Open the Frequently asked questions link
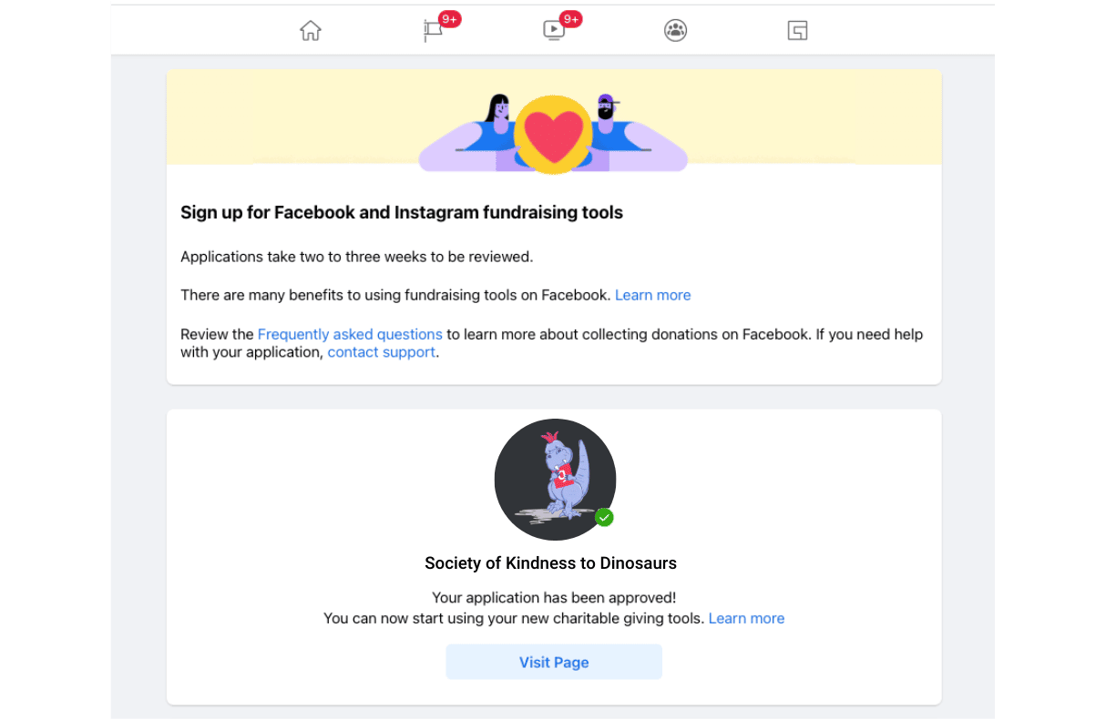 point(350,334)
